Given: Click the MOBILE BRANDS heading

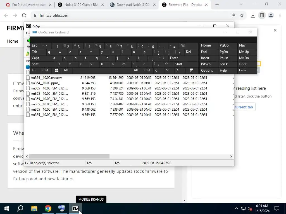Looking at the screenshot, I should pyautogui.click(x=91, y=200).
